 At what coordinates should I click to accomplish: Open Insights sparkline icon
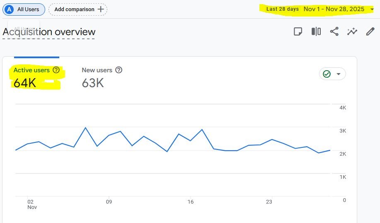pyautogui.click(x=352, y=31)
